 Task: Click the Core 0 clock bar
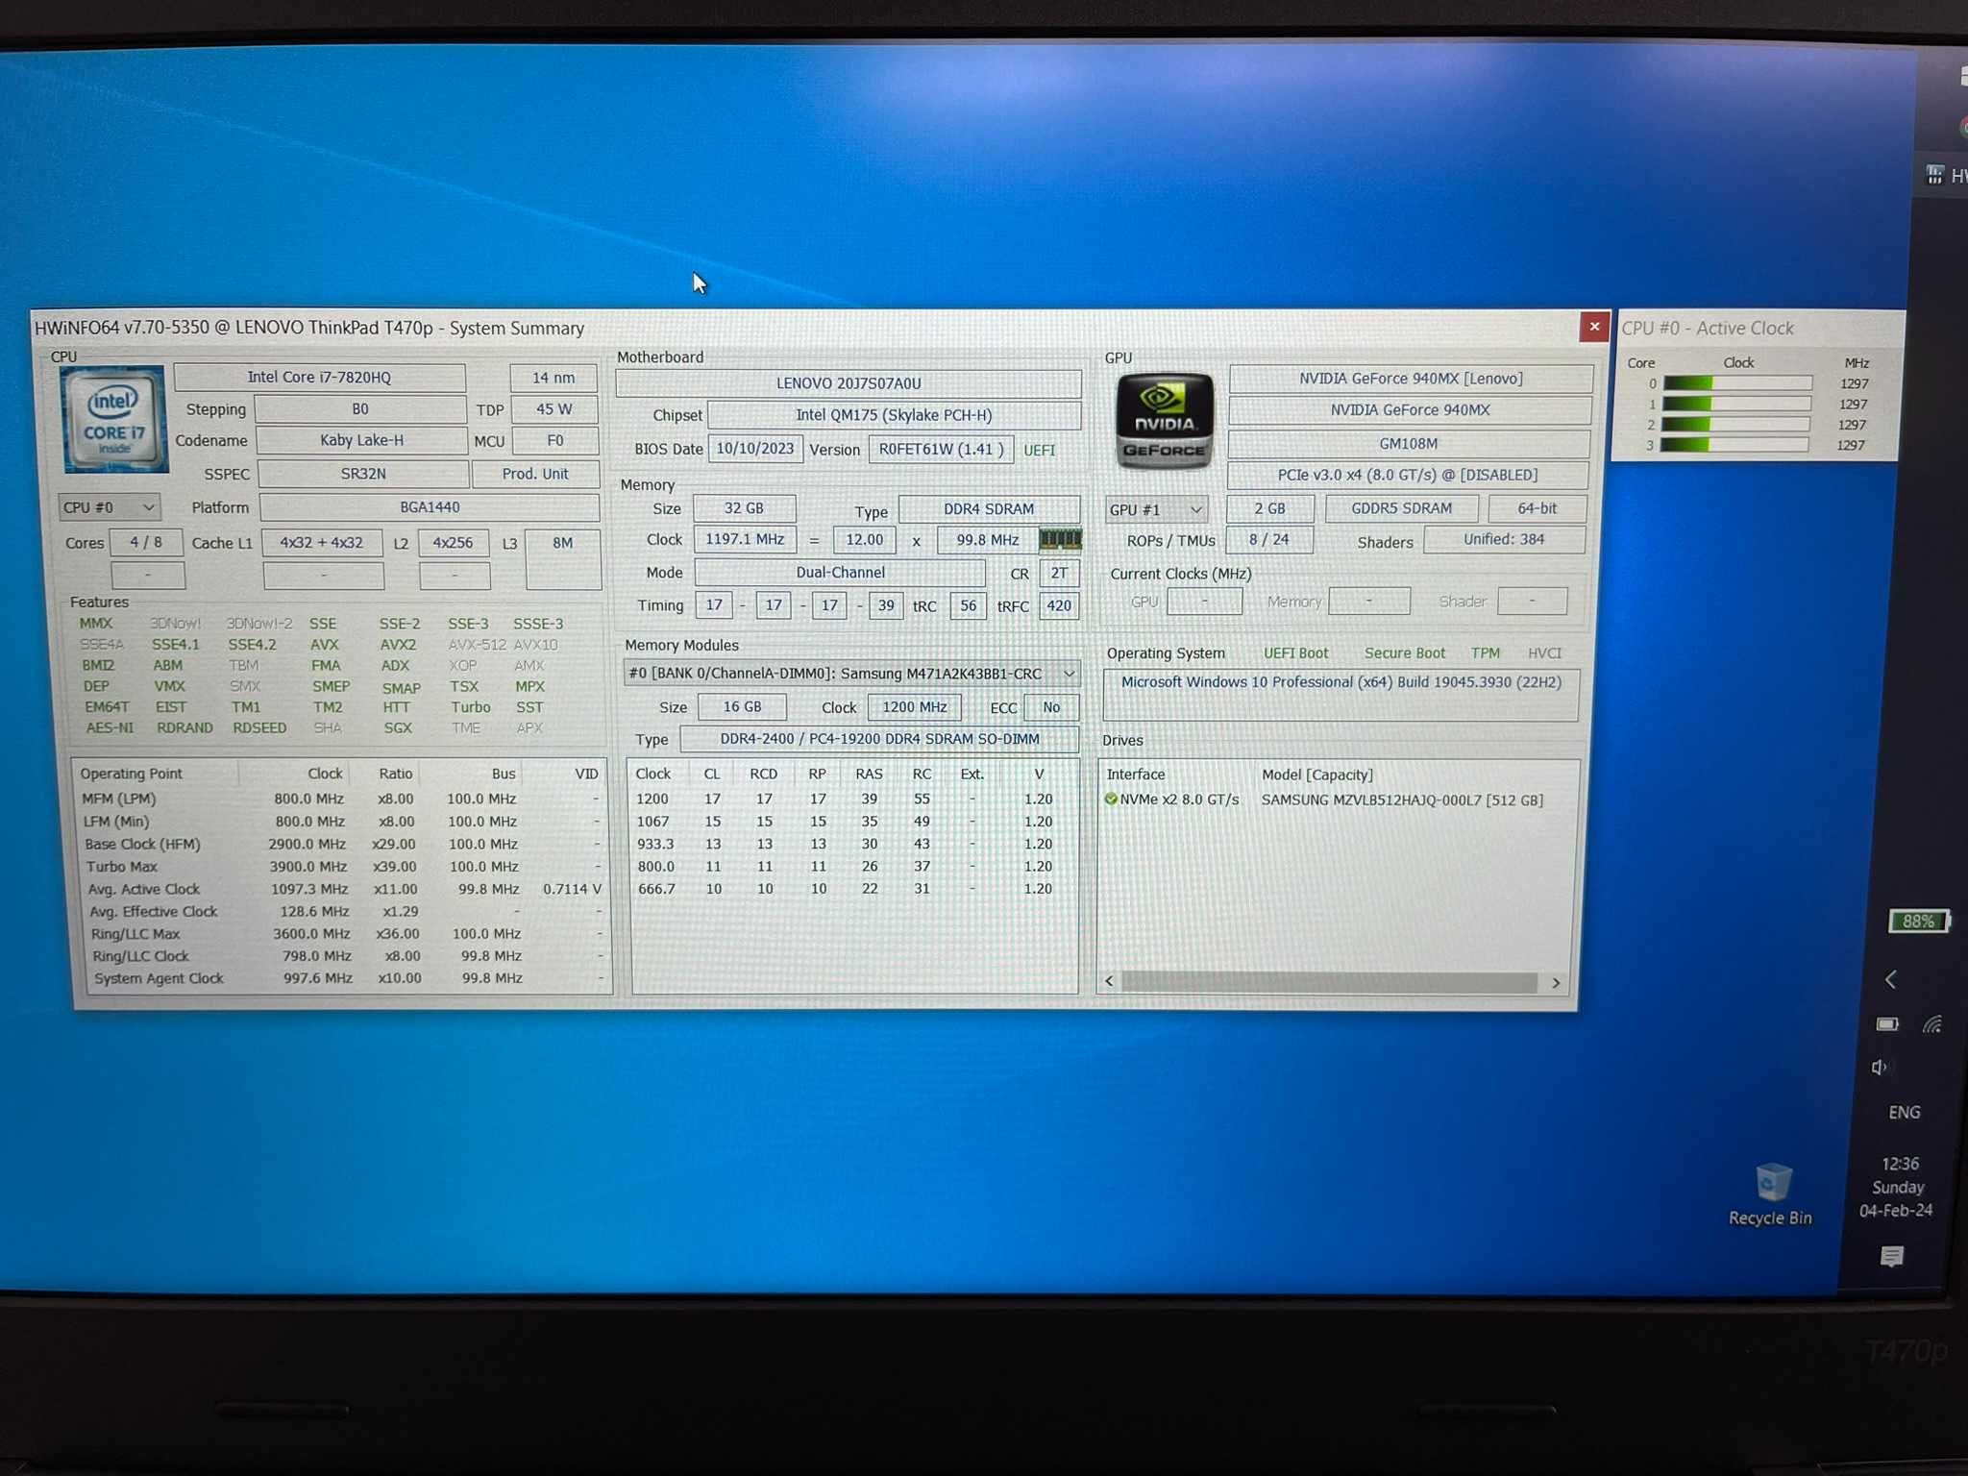[x=1737, y=383]
